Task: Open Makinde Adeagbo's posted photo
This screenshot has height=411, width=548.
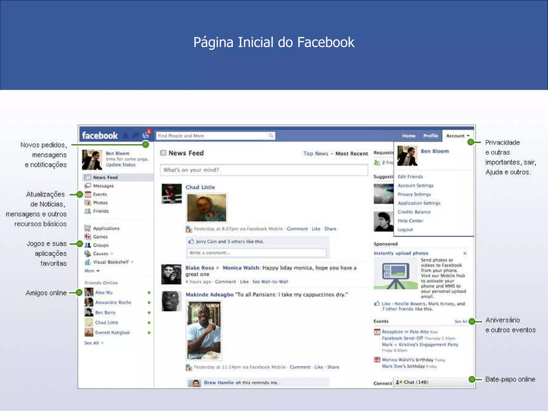Action: 204,330
